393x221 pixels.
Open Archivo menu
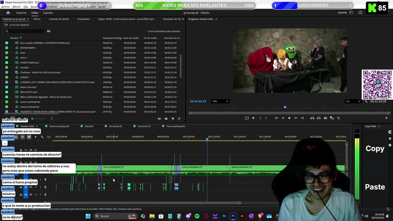tap(6, 7)
